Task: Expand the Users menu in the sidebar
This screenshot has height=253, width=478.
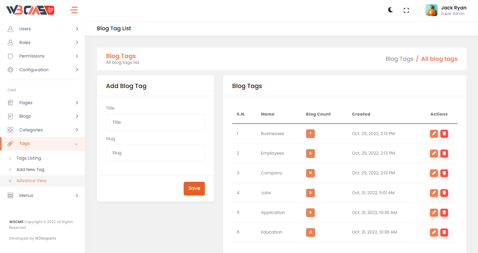Action: coord(42,29)
